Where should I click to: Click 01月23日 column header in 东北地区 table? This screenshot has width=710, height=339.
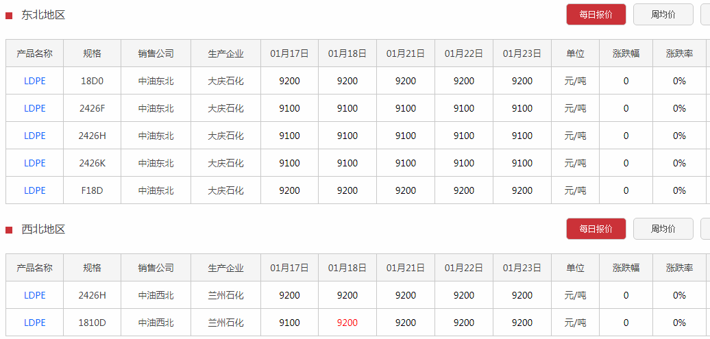522,53
